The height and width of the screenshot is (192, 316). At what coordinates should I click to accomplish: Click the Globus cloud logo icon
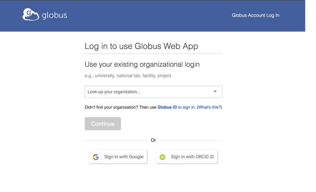(x=31, y=15)
